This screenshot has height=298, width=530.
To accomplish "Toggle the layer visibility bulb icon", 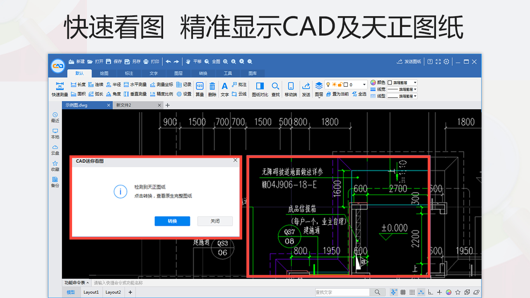I will [x=328, y=84].
